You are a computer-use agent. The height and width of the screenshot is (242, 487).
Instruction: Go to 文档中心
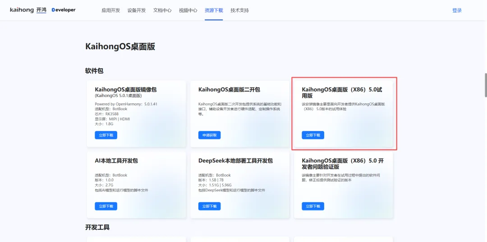point(162,10)
